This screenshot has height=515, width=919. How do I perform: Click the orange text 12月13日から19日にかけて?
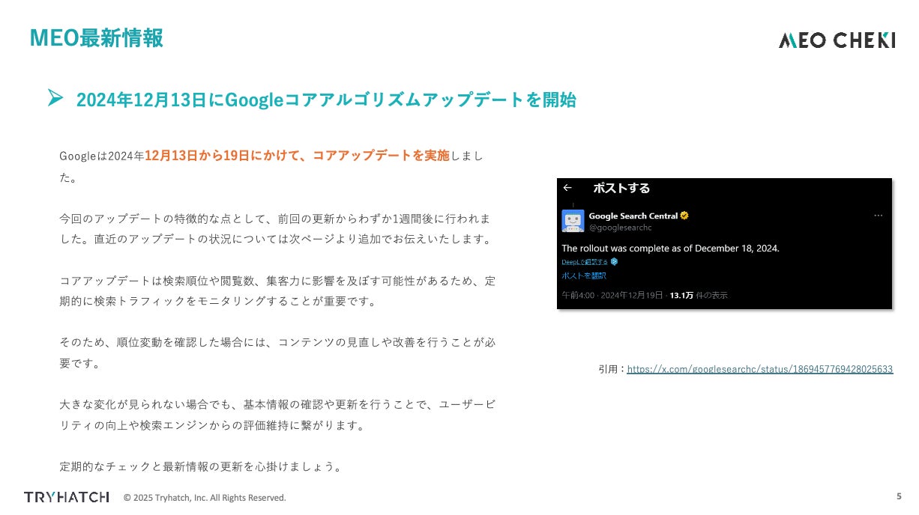pos(222,156)
